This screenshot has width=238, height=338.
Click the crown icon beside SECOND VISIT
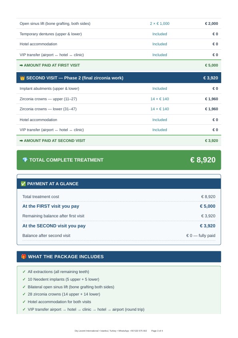[x=22, y=78]
